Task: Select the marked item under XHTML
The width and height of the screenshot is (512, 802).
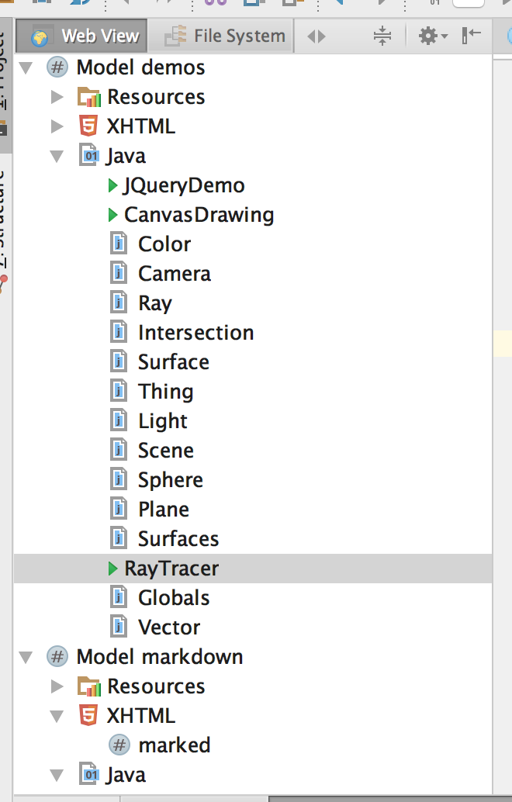Action: (174, 745)
